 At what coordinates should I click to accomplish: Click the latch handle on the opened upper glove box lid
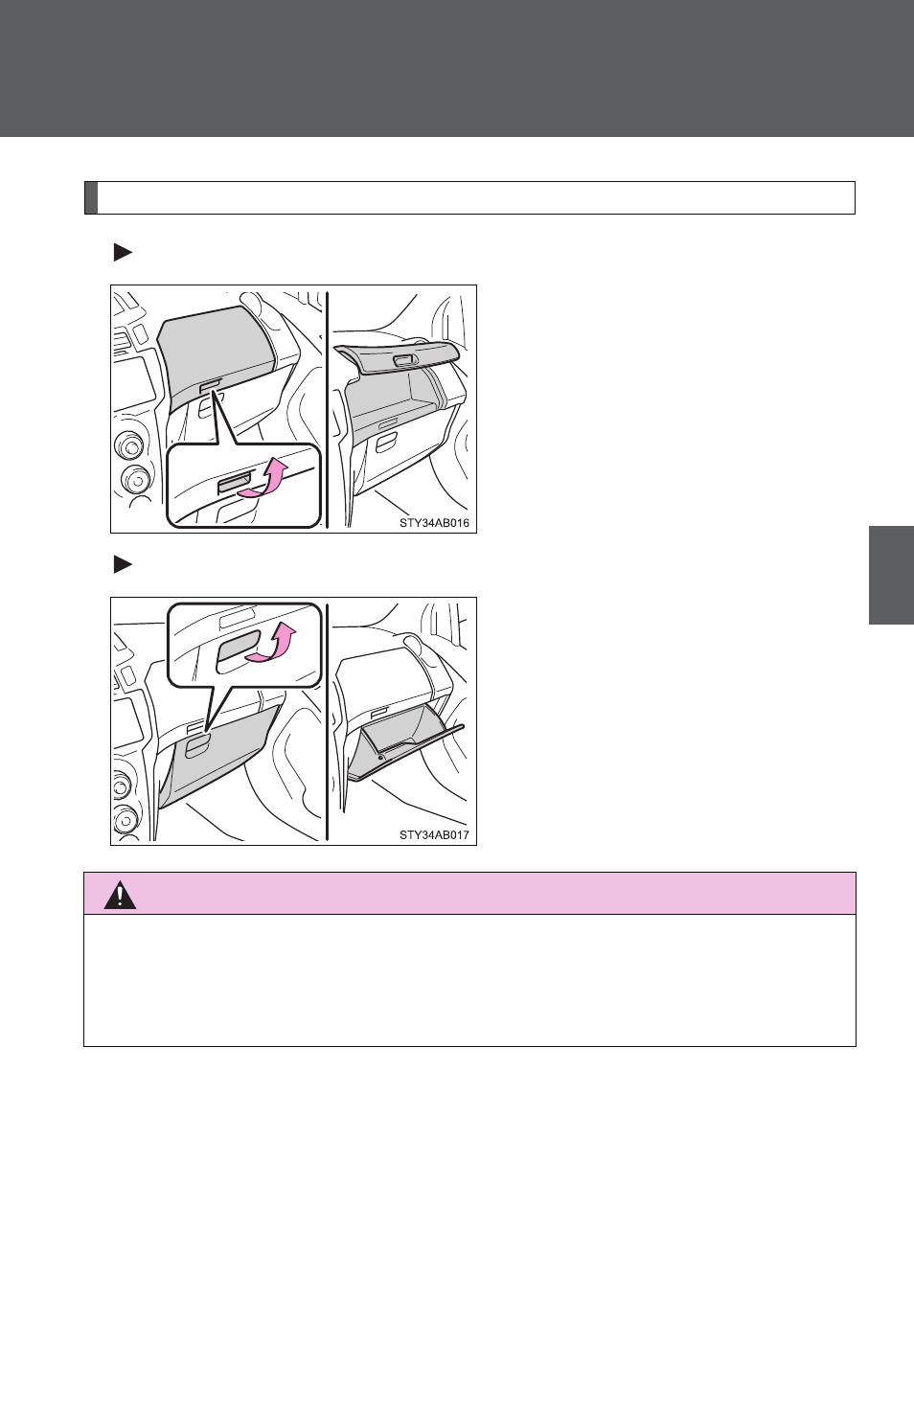pyautogui.click(x=404, y=360)
